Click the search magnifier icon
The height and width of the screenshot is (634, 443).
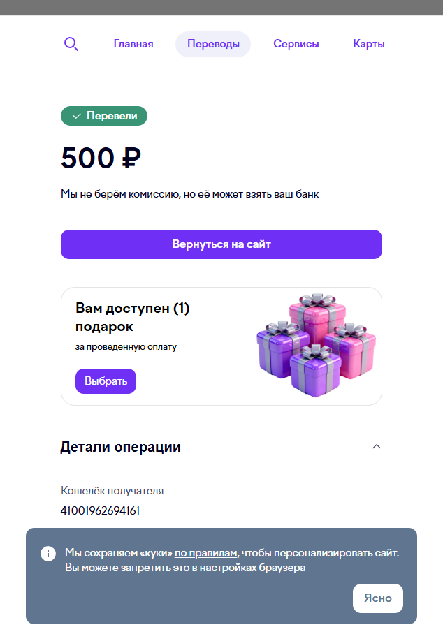coord(71,43)
